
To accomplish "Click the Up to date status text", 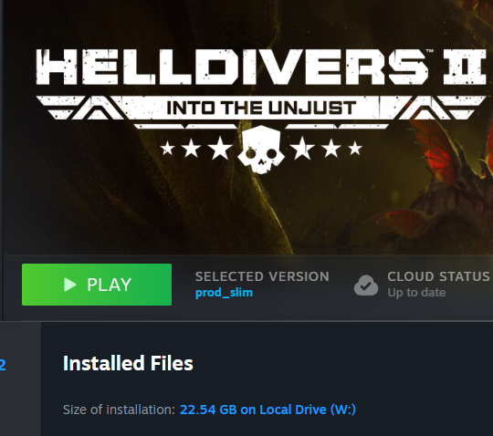I will pyautogui.click(x=416, y=293).
